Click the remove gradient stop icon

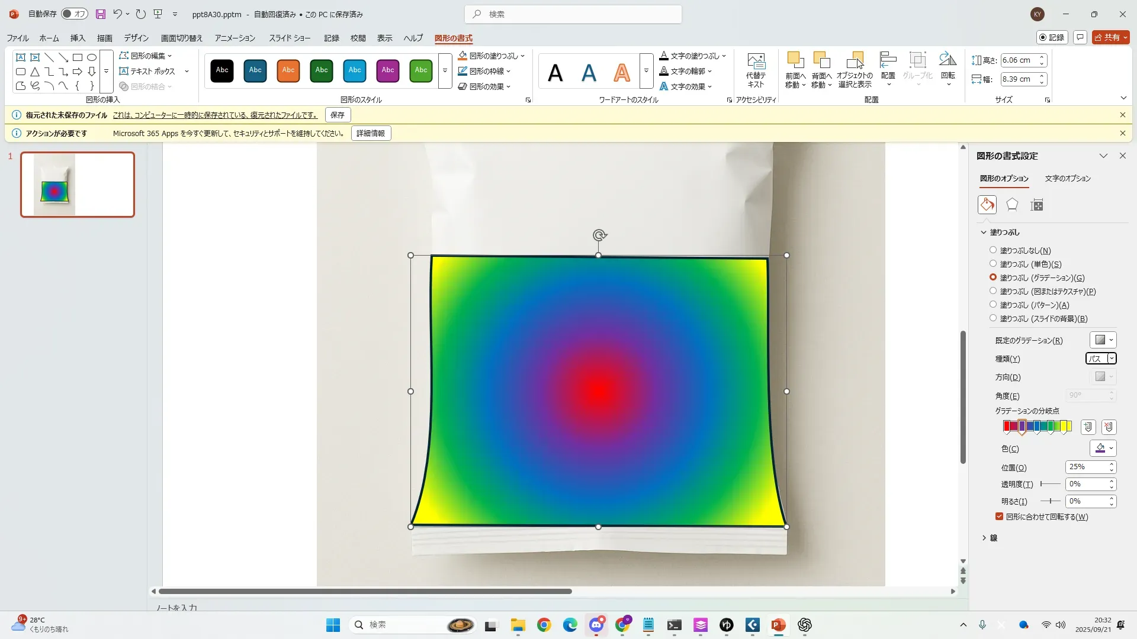(x=1109, y=427)
